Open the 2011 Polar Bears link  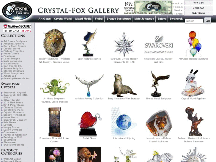click(x=14, y=105)
